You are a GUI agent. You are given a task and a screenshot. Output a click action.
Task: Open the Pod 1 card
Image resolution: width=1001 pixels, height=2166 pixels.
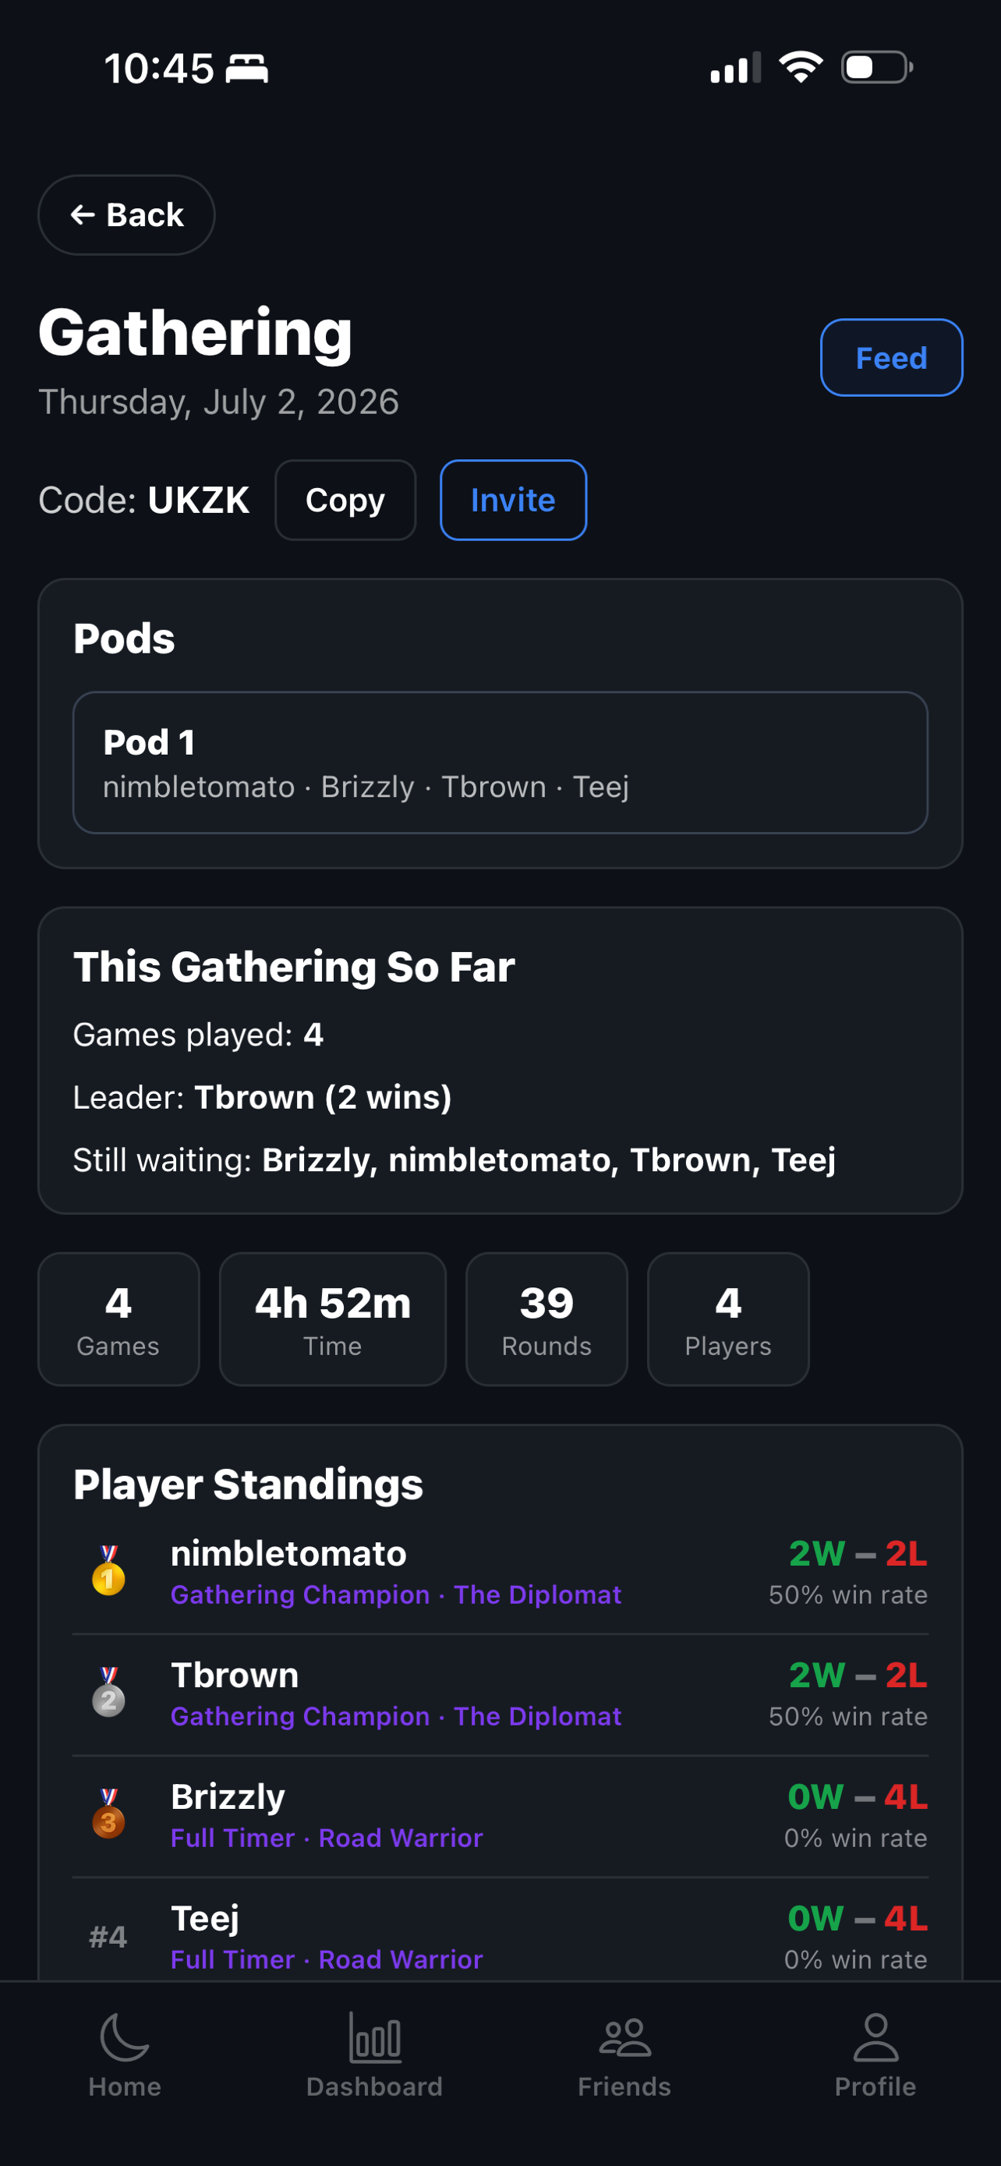(500, 763)
